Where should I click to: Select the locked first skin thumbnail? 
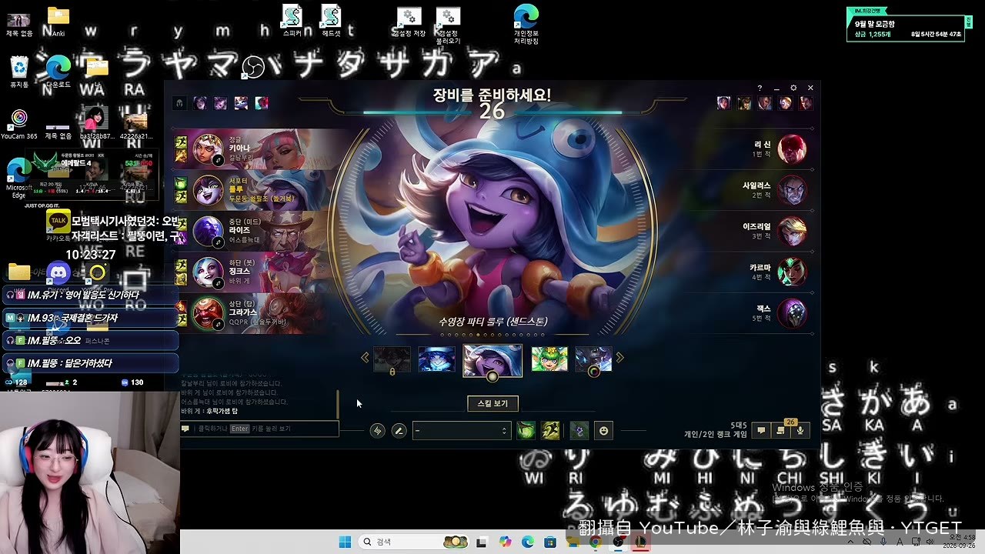(x=392, y=359)
